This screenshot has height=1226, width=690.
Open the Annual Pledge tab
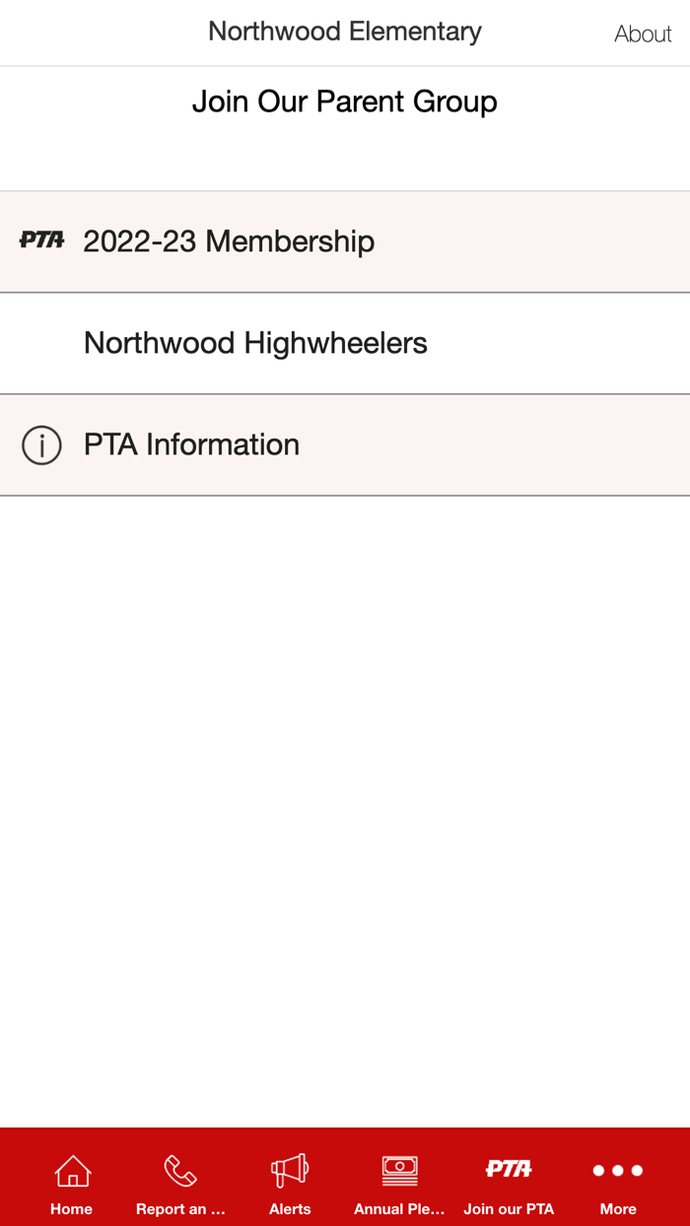(399, 1179)
